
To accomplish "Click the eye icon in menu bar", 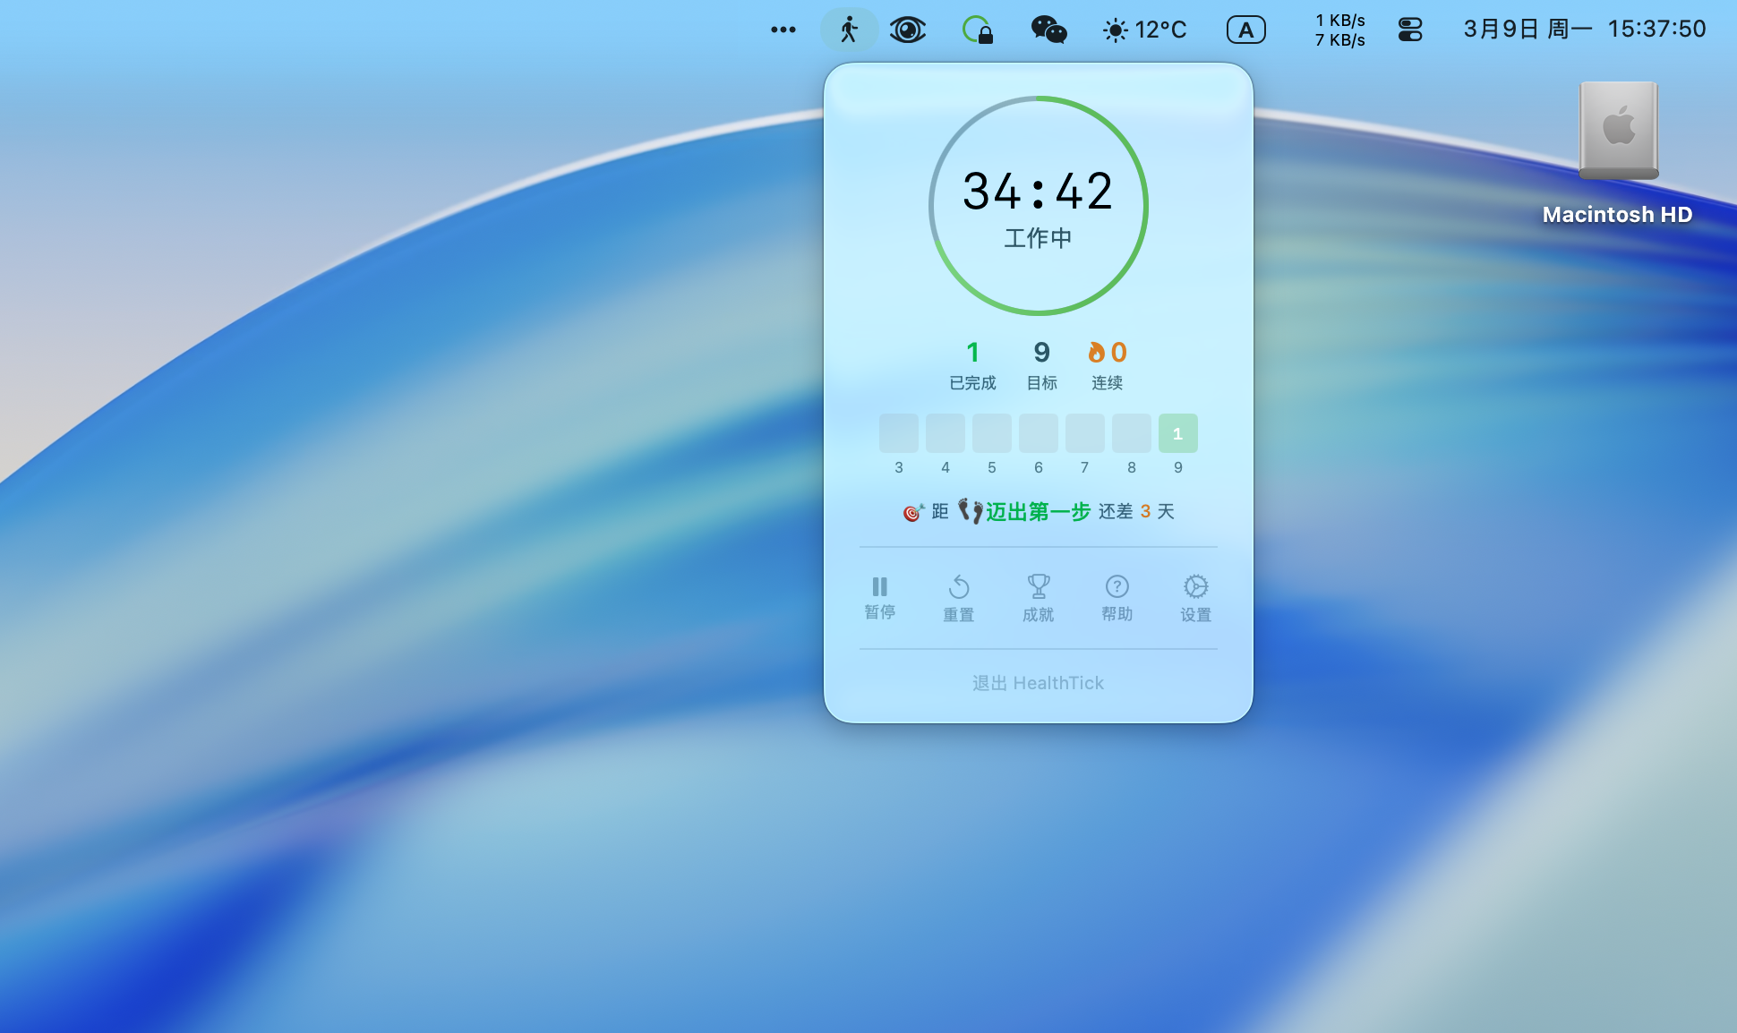I will (907, 30).
